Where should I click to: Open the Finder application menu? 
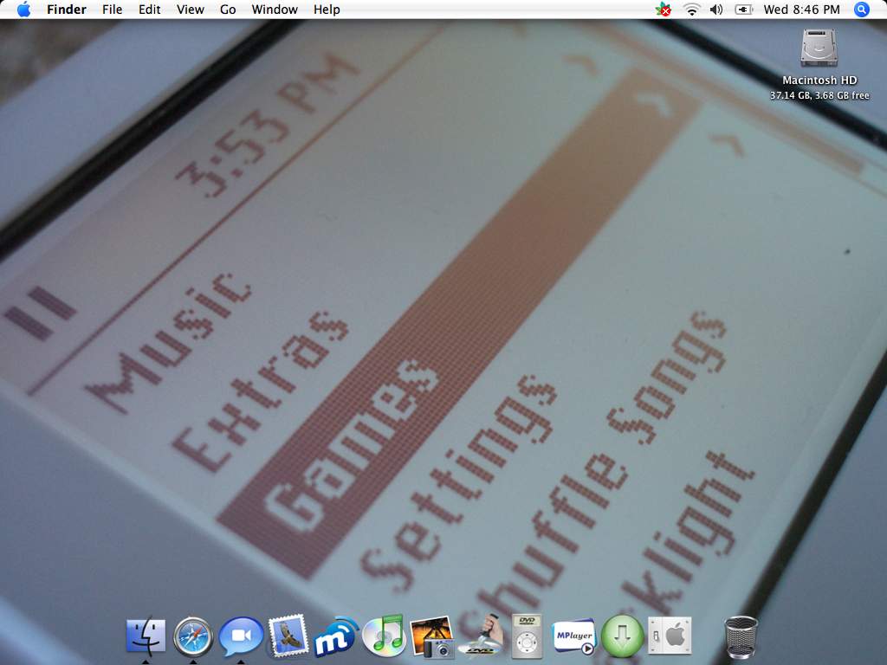(67, 10)
